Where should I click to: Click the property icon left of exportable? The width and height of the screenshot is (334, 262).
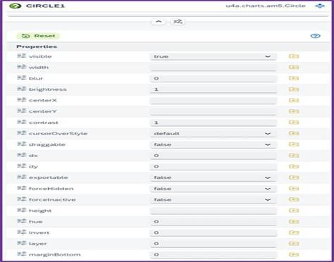pos(22,177)
